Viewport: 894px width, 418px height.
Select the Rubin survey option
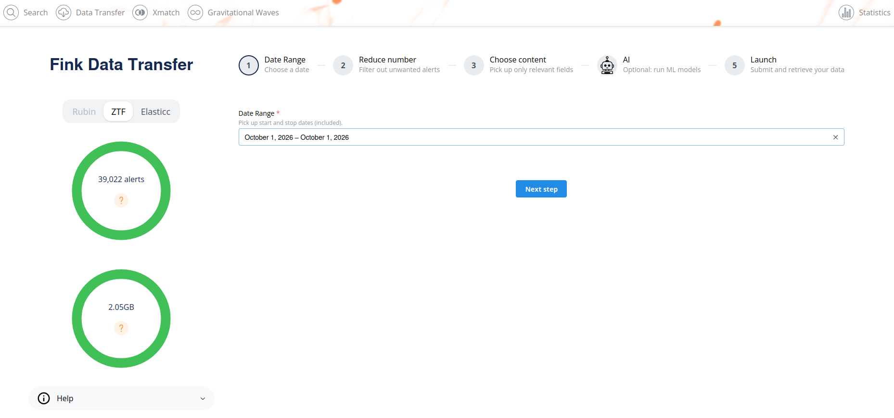point(84,111)
